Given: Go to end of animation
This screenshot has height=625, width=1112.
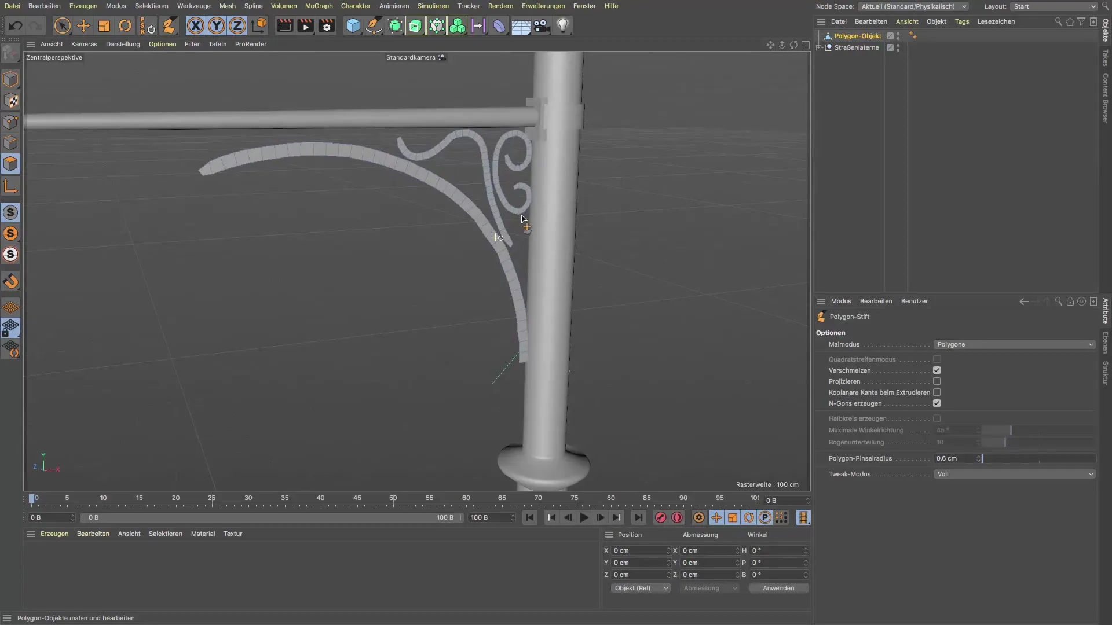Looking at the screenshot, I should coord(638,517).
